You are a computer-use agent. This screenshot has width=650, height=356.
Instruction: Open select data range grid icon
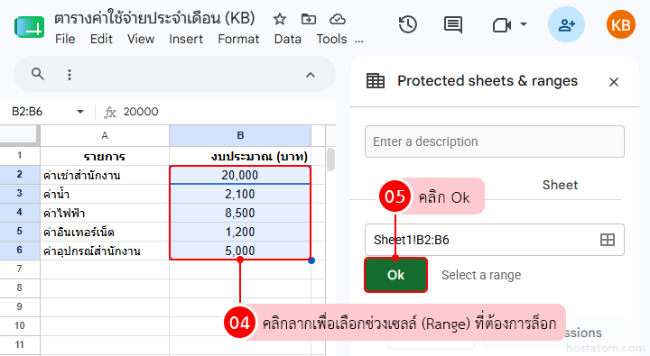(608, 240)
